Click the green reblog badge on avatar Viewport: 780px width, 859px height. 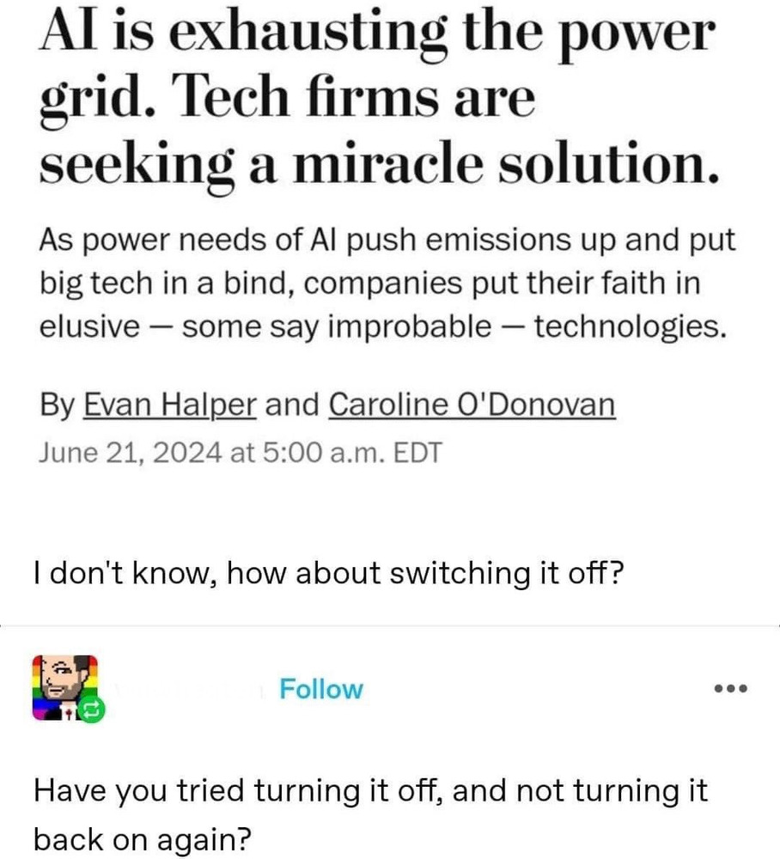coord(91,710)
